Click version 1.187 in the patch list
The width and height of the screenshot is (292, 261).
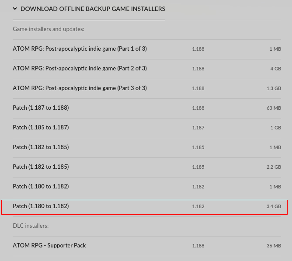pyautogui.click(x=198, y=128)
